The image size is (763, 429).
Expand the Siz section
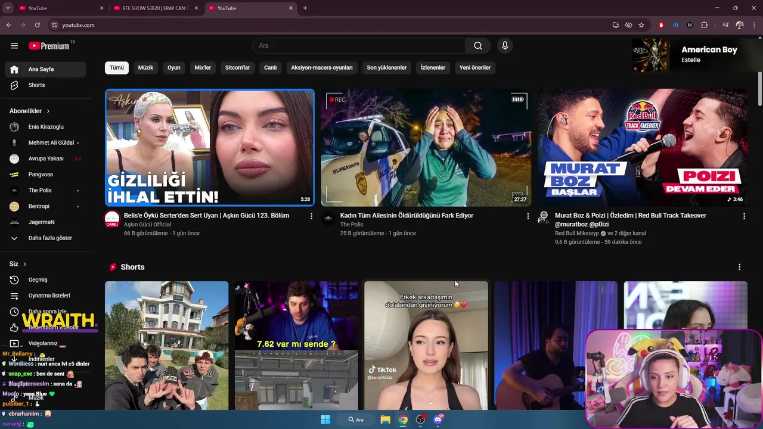point(18,264)
